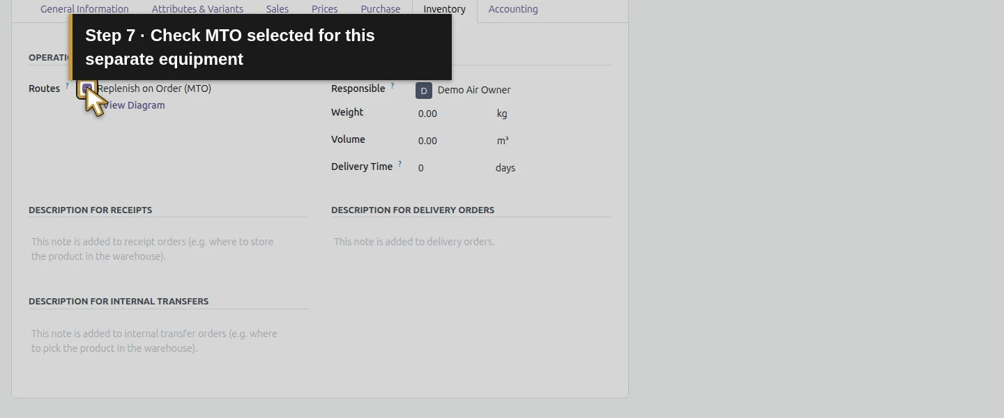
Task: Switch to the General Information tab
Action: coord(84,9)
